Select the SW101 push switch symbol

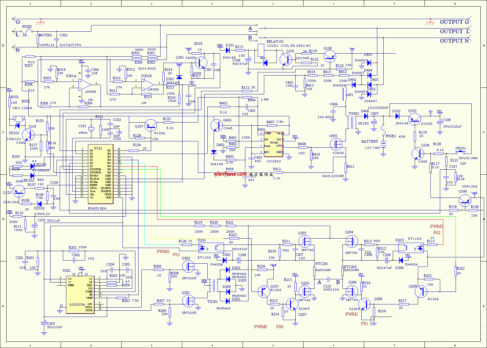pyautogui.click(x=461, y=153)
